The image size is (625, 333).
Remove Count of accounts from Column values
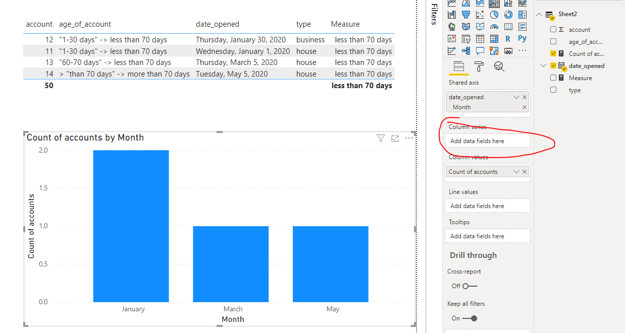(525, 172)
